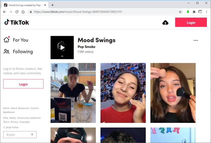Screen dimensions: 211x143
Task: Click the Newsroom footer link
Action: 24,108
